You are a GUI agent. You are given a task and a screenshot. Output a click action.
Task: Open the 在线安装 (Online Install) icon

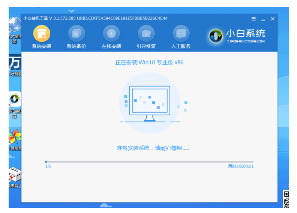click(x=111, y=34)
